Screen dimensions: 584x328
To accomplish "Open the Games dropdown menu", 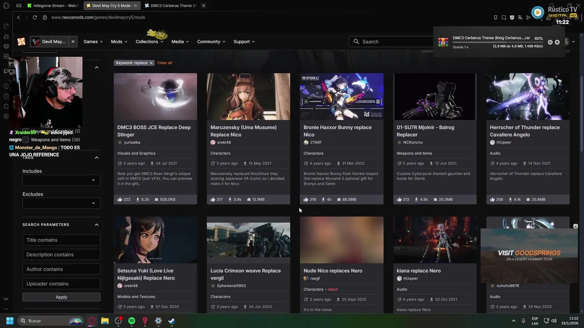I will click(x=93, y=41).
